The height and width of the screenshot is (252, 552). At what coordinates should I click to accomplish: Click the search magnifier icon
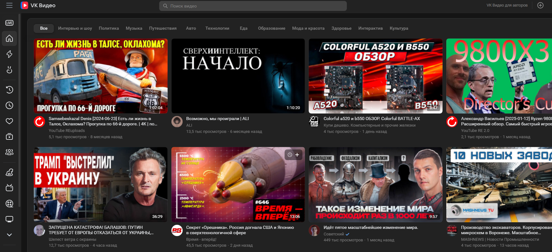tap(165, 6)
